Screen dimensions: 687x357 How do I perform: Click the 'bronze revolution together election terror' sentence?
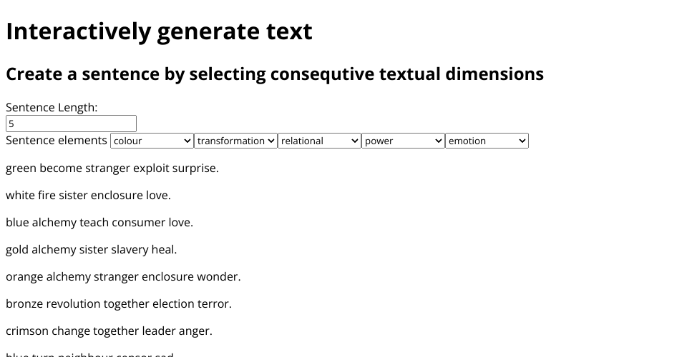pos(119,304)
